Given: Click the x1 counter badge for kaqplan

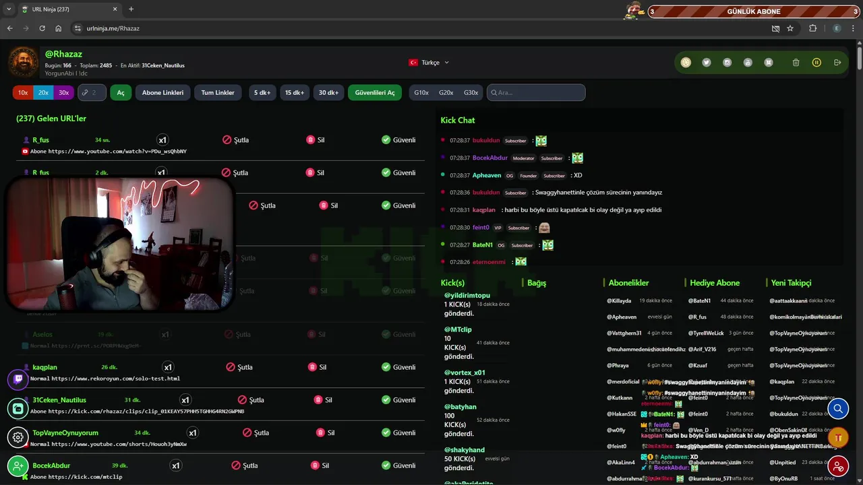Looking at the screenshot, I should [168, 367].
